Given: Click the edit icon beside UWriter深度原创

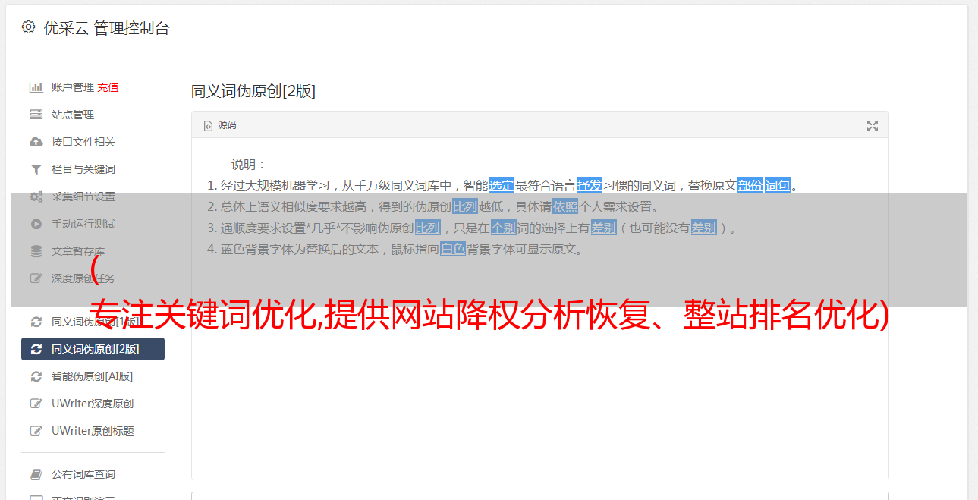Looking at the screenshot, I should coord(36,404).
